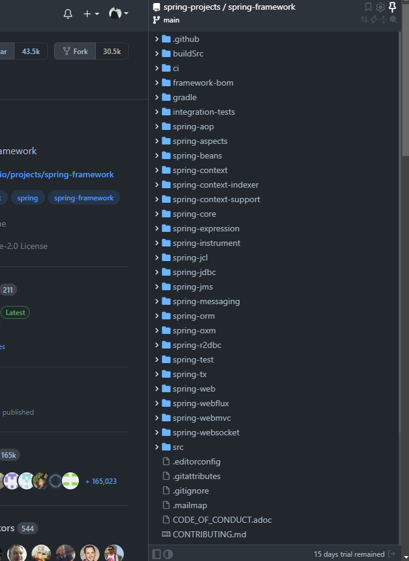Image resolution: width=409 pixels, height=561 pixels.
Task: Toggle the sidebar dock position icon
Action: coord(157,554)
